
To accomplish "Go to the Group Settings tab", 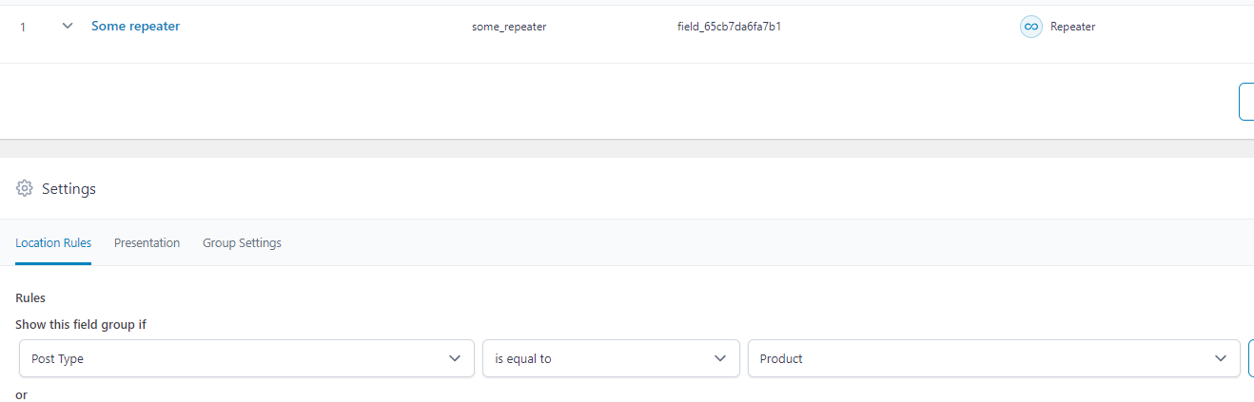I will tap(242, 242).
